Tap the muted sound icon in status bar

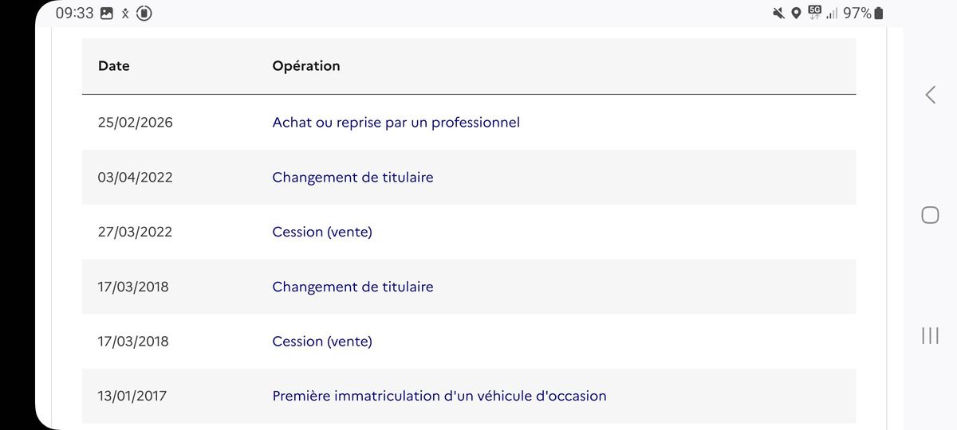[x=778, y=14]
